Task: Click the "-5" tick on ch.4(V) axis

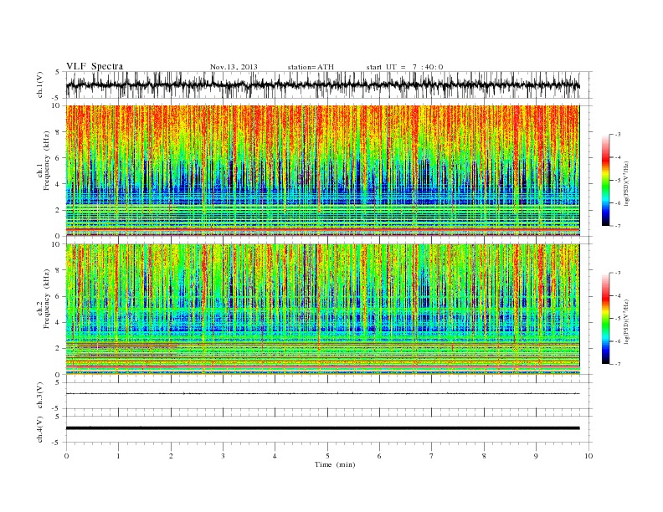Action: click(x=57, y=443)
